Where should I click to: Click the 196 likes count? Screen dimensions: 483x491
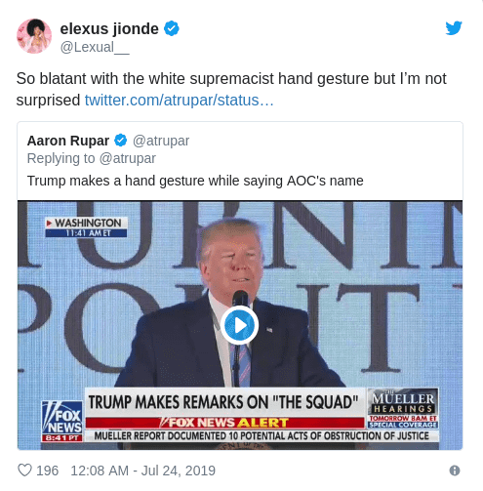click(x=48, y=471)
